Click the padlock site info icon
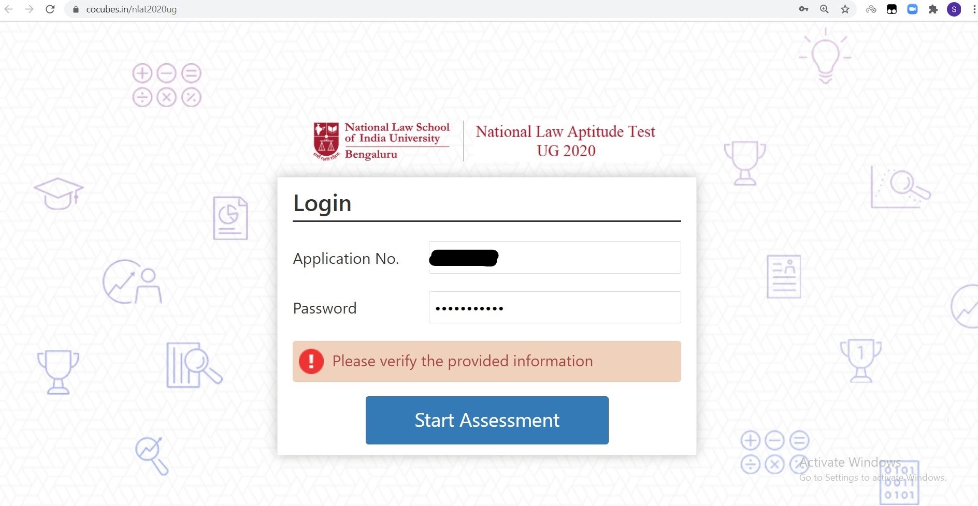The height and width of the screenshot is (506, 978). click(76, 9)
